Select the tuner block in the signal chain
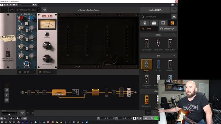The height and width of the screenshot is (124, 221). [x=29, y=92]
